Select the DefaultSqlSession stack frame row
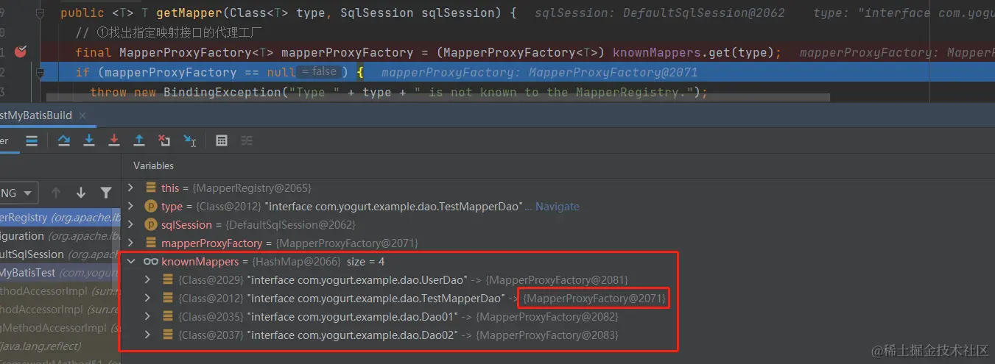 [x=60, y=254]
